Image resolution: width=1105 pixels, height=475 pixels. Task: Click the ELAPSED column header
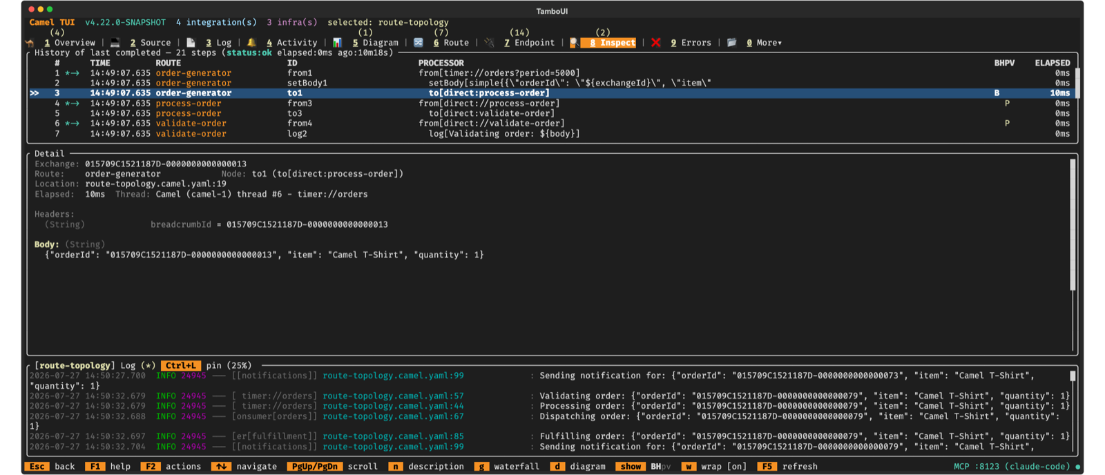point(1053,63)
